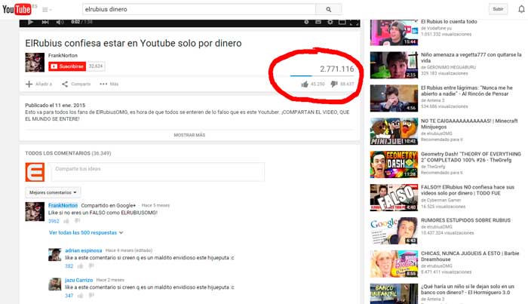
Task: Mute the video with the speaker icon
Action: (x=57, y=23)
